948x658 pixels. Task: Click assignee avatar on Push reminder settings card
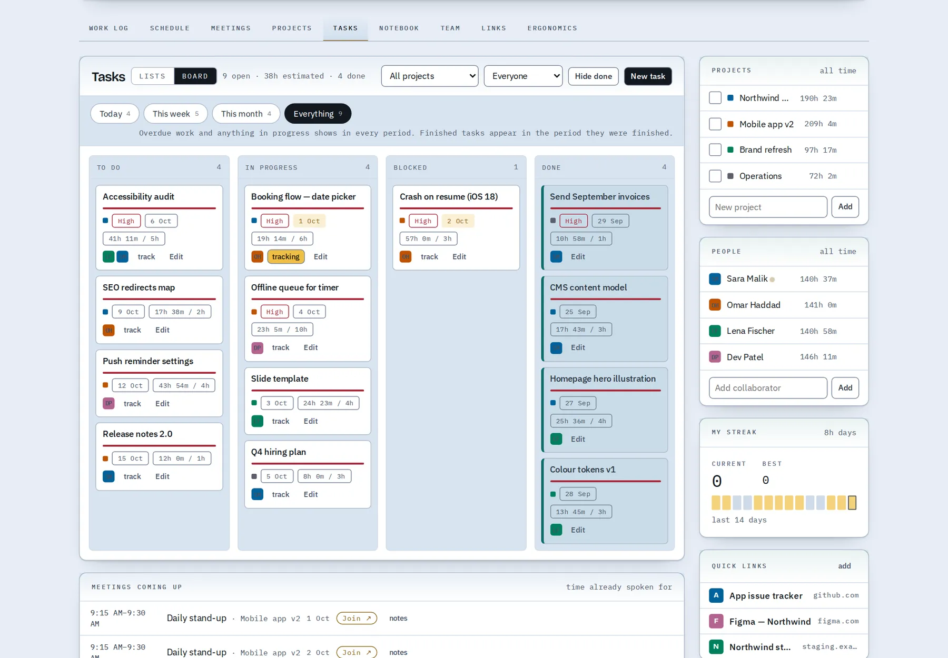(x=108, y=404)
